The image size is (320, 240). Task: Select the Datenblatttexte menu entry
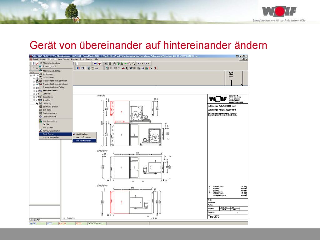click(56, 117)
